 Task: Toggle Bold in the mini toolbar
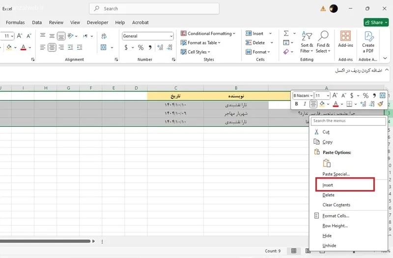(x=297, y=104)
